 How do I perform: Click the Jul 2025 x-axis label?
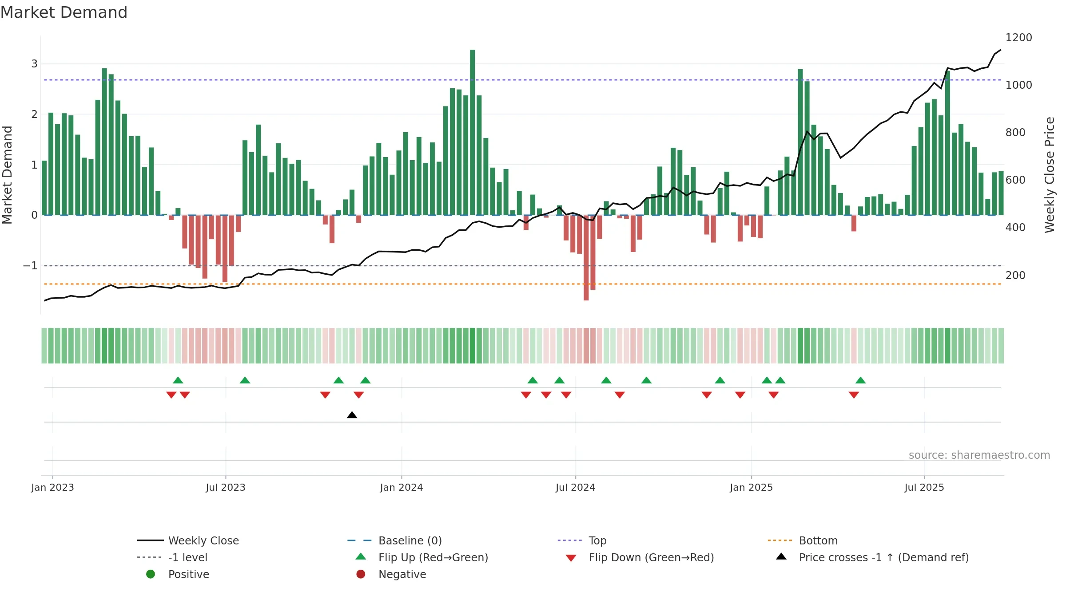point(924,487)
